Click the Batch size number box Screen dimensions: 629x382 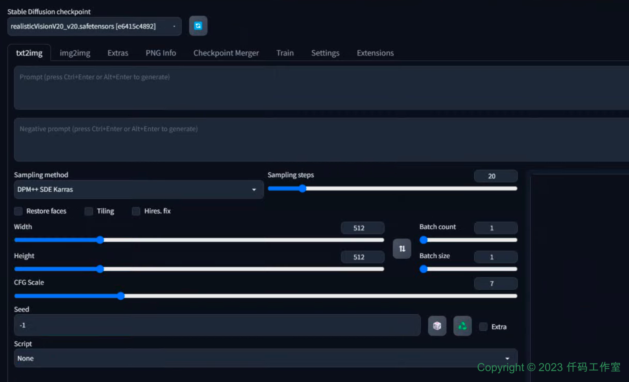496,257
